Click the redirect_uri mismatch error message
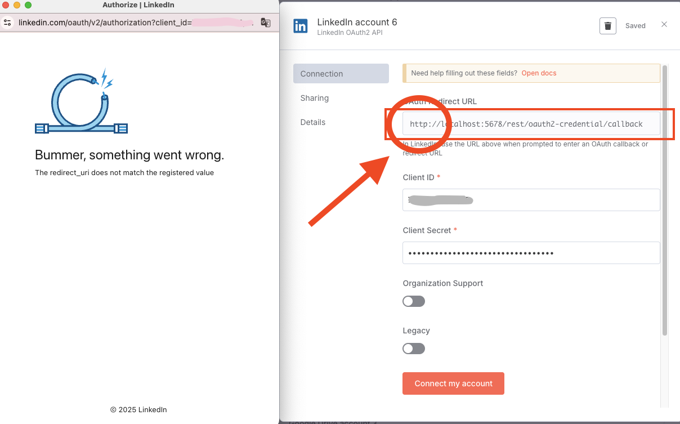The image size is (680, 424). point(124,173)
